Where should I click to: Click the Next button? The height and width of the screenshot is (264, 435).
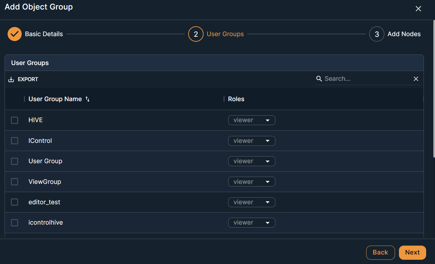point(412,253)
